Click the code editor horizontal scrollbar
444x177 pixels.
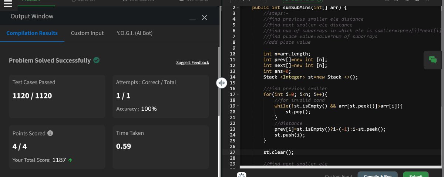[340, 167]
